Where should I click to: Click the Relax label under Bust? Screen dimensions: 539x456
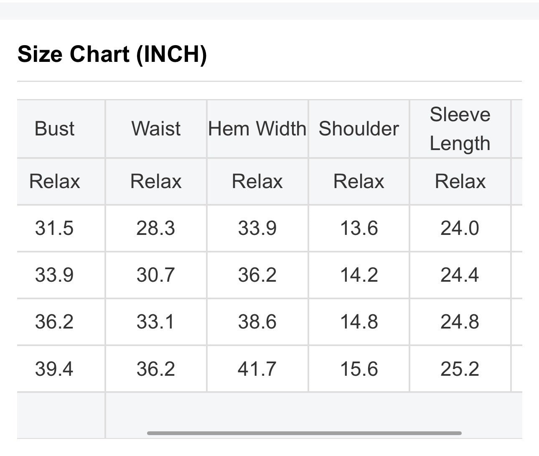tap(54, 181)
